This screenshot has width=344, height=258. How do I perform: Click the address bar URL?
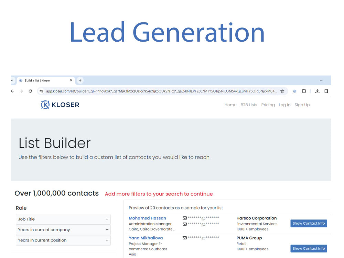161,91
